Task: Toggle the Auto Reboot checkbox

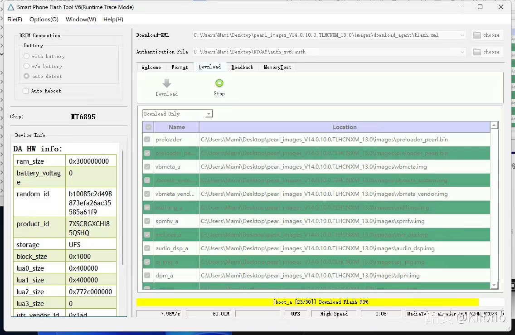Action: coord(26,91)
